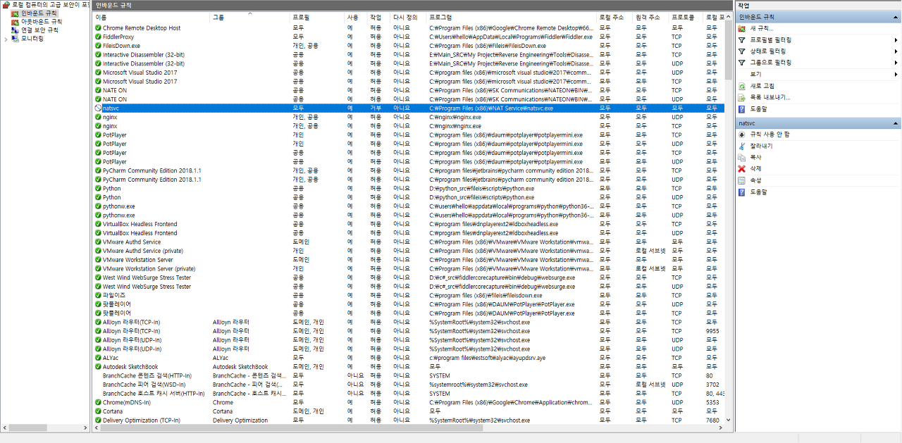
Task: Select the 로컬 컴퓨터의 고급 보안 root node
Action: [x=46, y=4]
